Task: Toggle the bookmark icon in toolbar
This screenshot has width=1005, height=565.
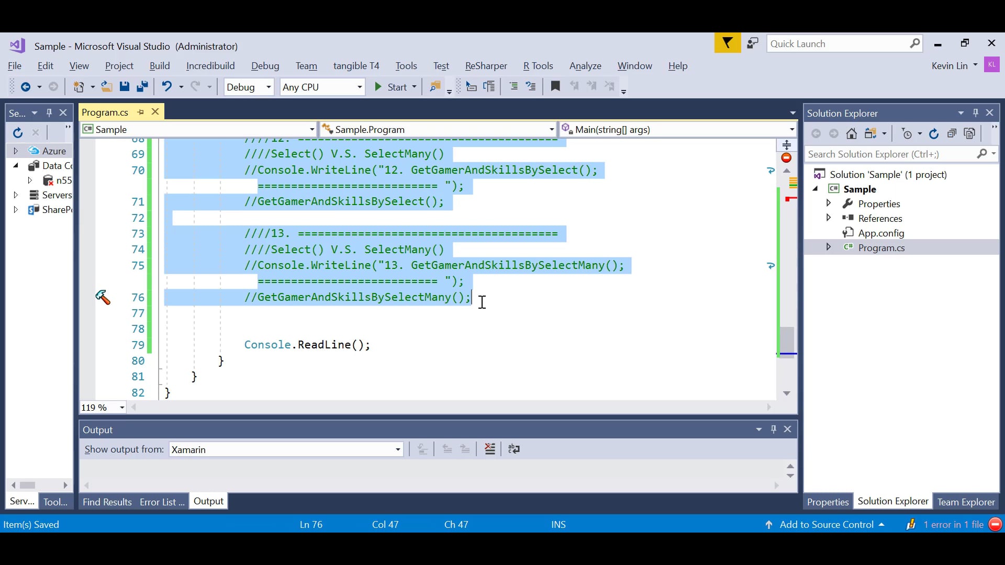Action: click(x=555, y=86)
